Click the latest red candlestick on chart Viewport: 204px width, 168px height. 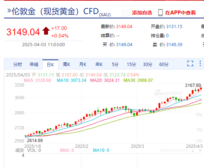point(201,88)
